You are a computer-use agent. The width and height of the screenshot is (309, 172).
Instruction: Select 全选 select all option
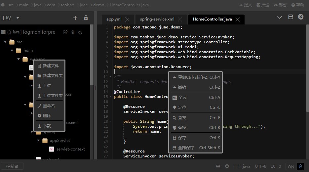pyautogui.click(x=196, y=98)
